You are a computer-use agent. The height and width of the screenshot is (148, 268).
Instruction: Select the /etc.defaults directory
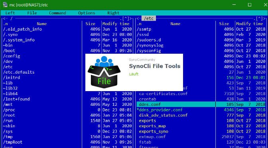tap(19, 72)
